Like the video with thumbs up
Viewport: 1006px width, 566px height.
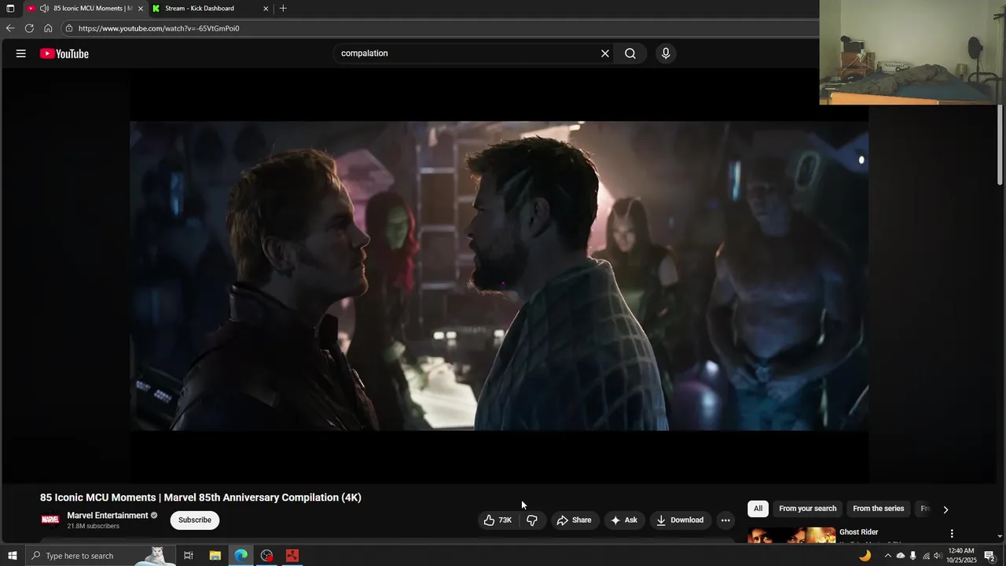[497, 520]
